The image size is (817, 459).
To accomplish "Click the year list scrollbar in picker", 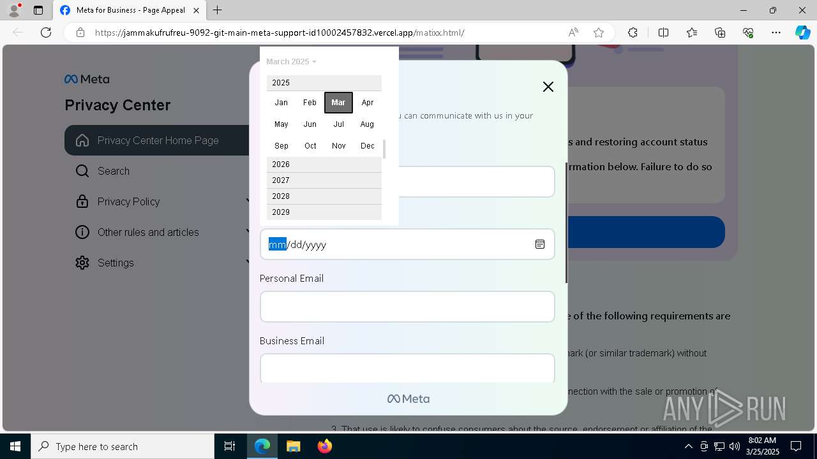I will point(384,149).
